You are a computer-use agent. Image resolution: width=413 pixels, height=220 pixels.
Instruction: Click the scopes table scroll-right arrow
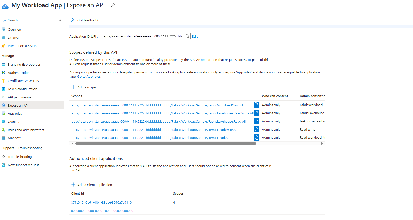click(322, 144)
